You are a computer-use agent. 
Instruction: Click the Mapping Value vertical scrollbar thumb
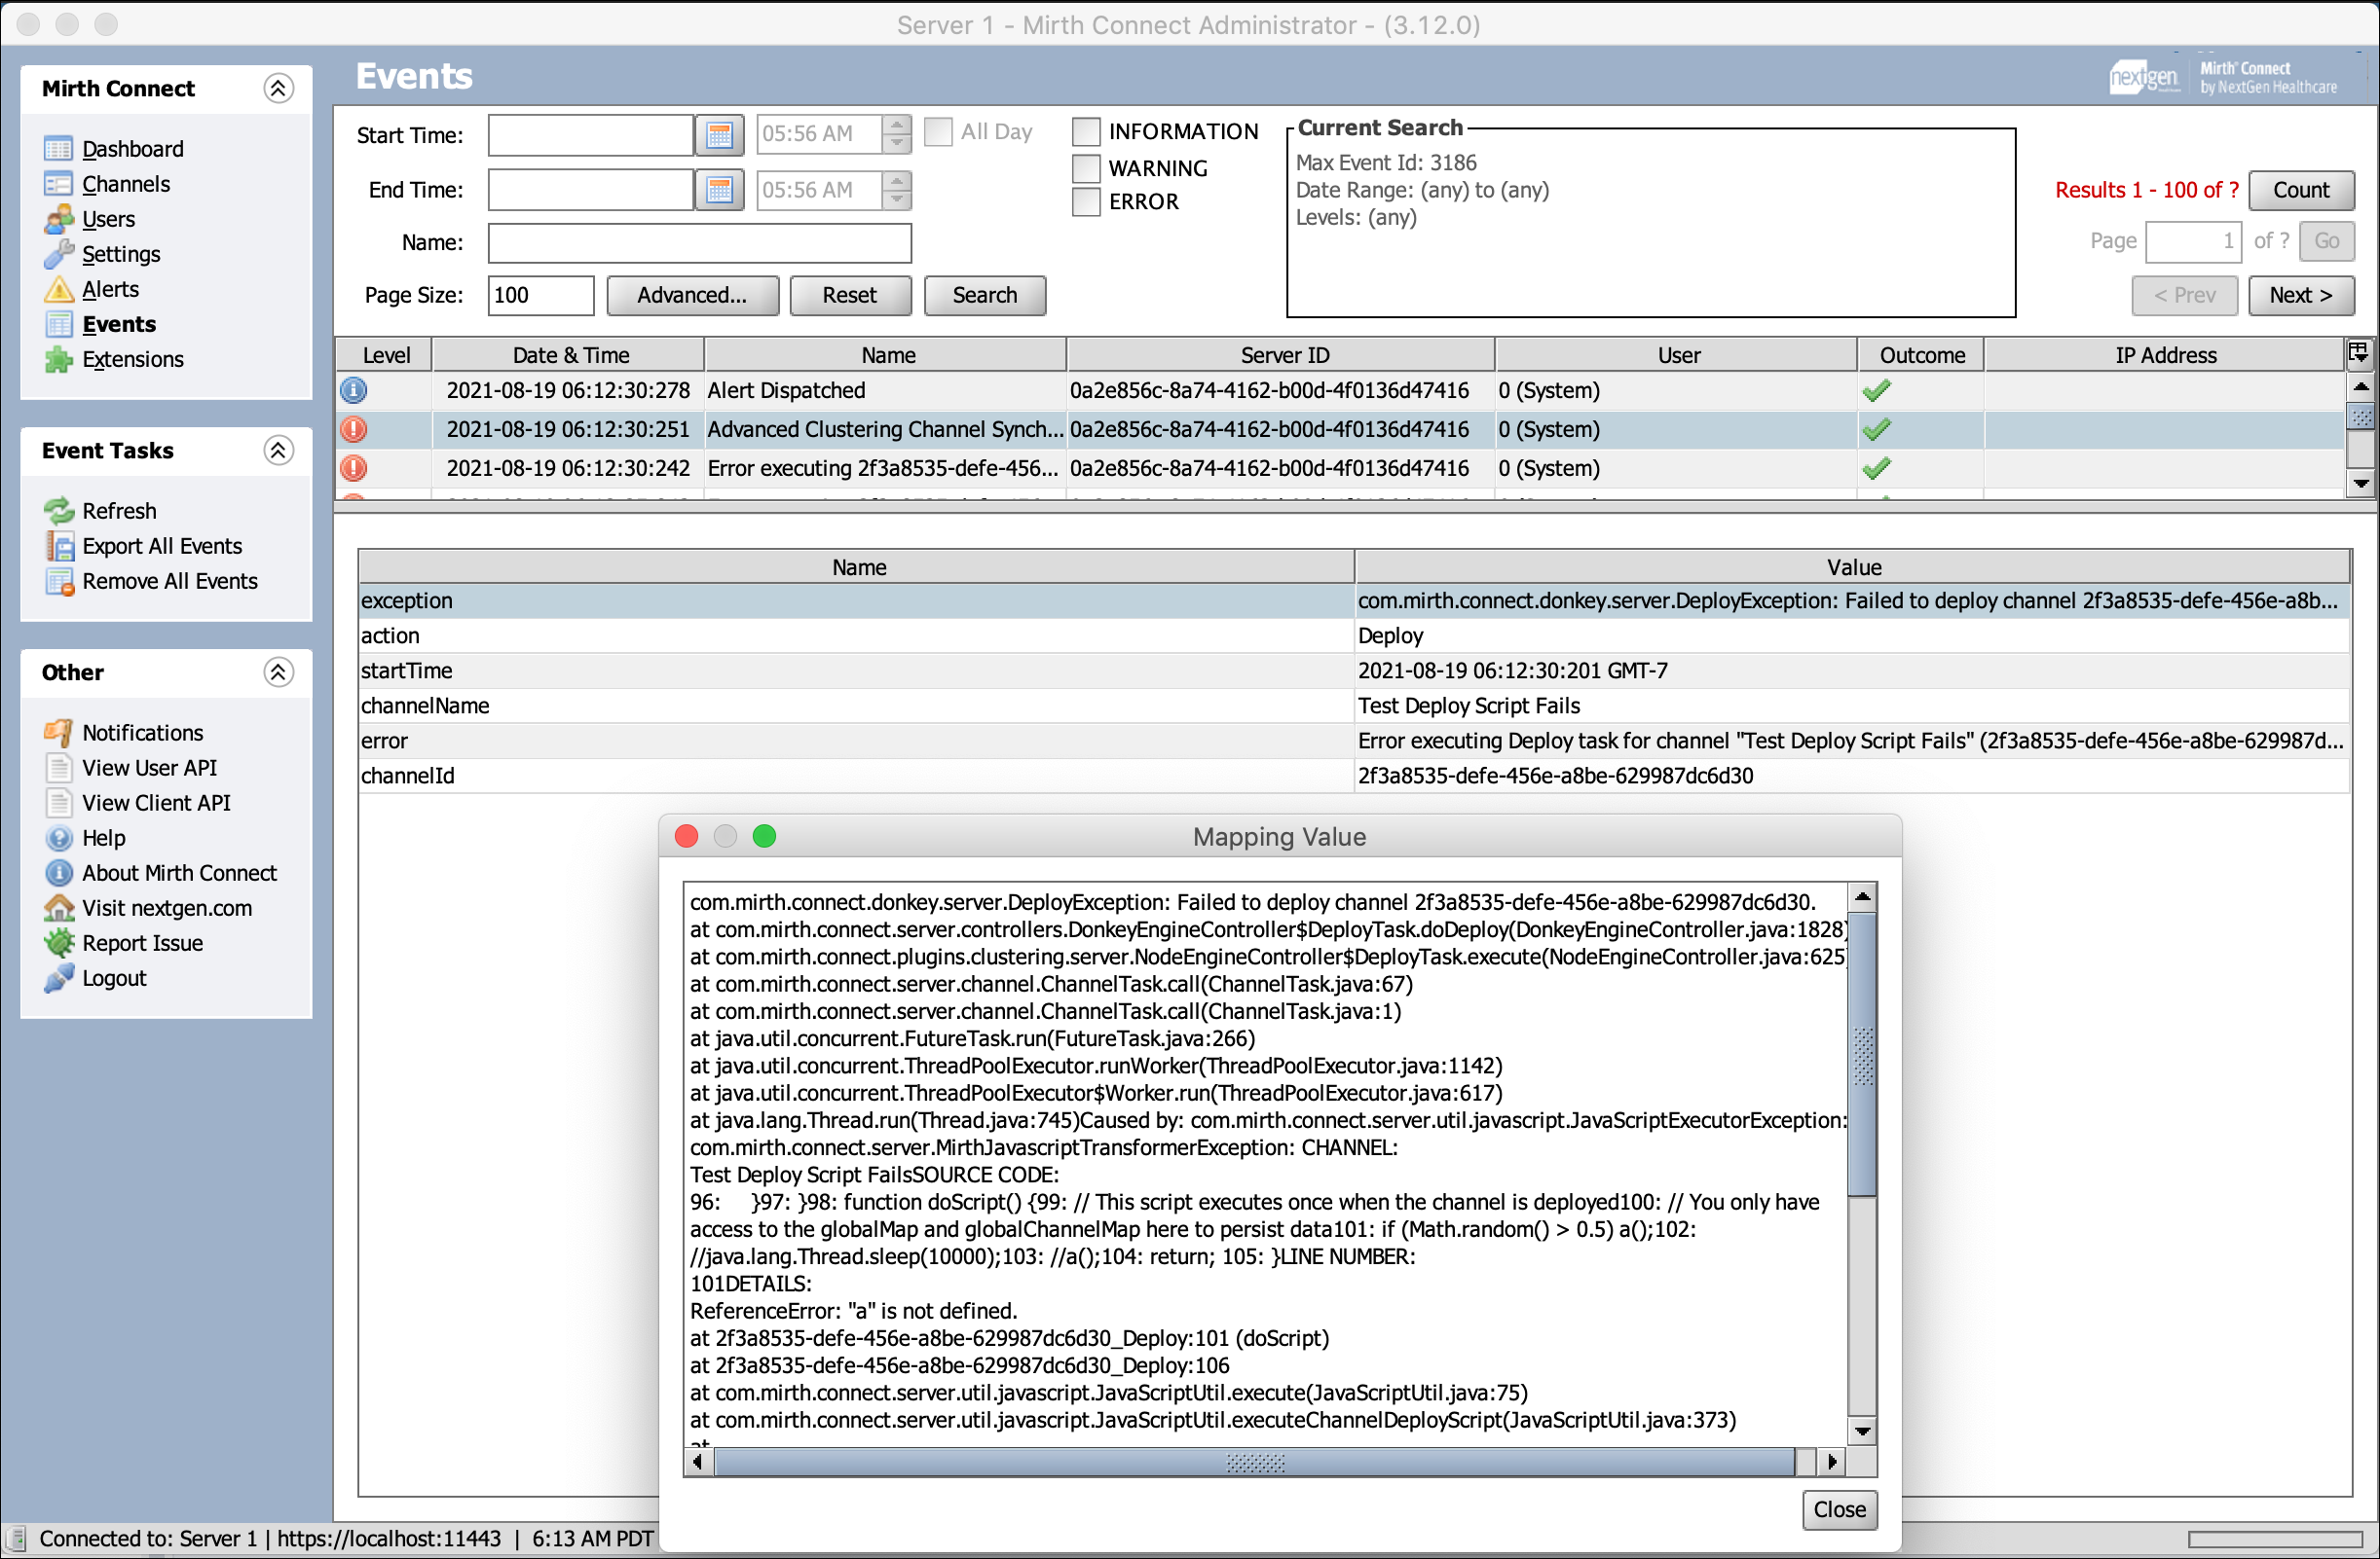(x=1862, y=1054)
